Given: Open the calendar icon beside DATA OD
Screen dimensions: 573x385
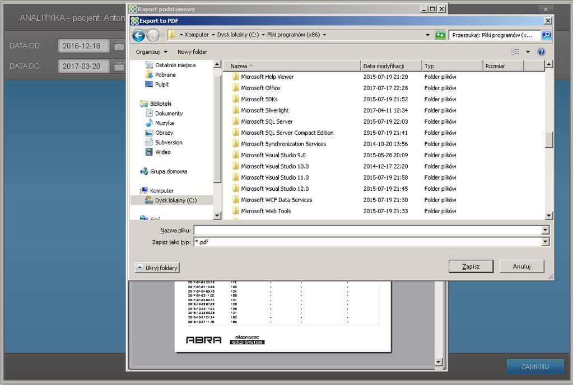Looking at the screenshot, I should (119, 46).
